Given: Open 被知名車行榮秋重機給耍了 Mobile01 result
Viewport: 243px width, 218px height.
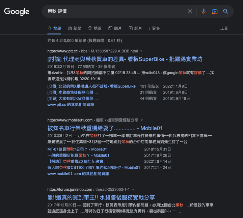Looking at the screenshot, I should [x=105, y=128].
